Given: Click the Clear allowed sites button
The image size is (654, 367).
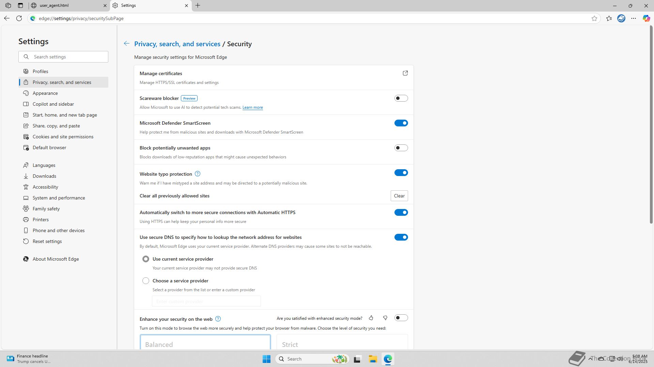Looking at the screenshot, I should tap(399, 196).
